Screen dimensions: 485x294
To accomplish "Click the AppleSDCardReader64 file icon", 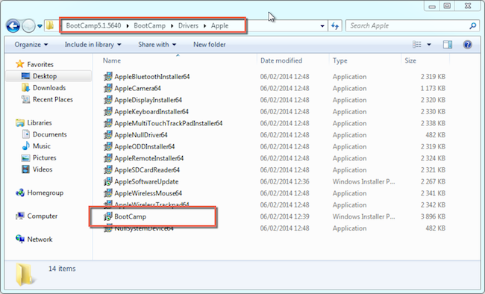I will tap(107, 170).
